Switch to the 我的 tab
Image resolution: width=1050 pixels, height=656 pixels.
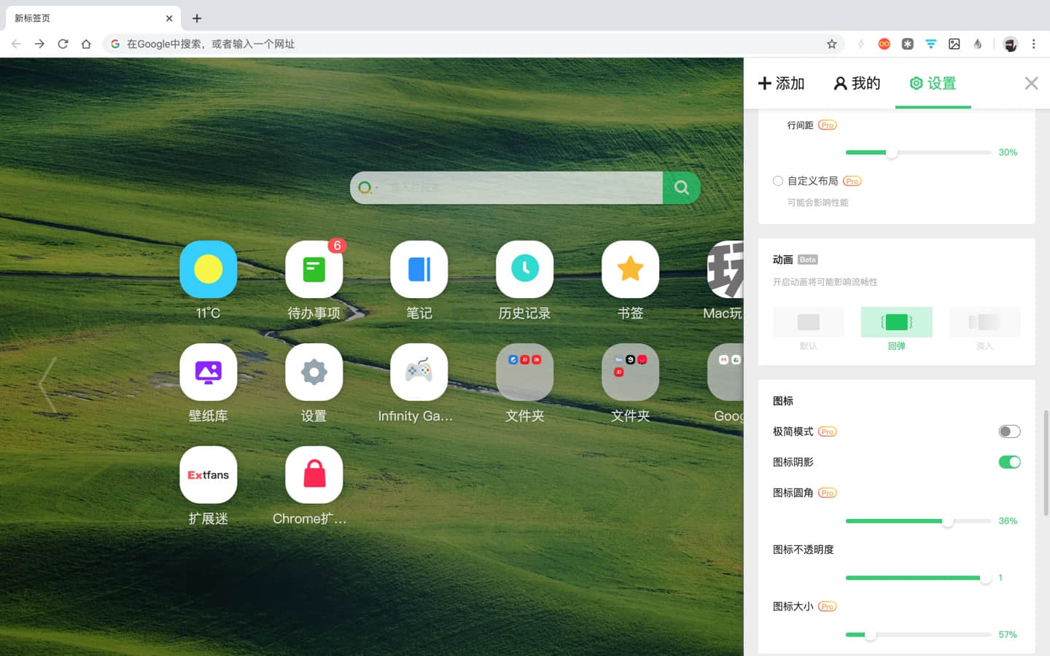point(857,83)
